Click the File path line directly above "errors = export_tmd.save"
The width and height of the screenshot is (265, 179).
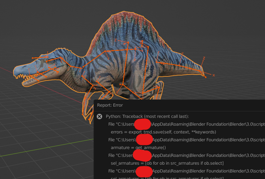pos(187,124)
